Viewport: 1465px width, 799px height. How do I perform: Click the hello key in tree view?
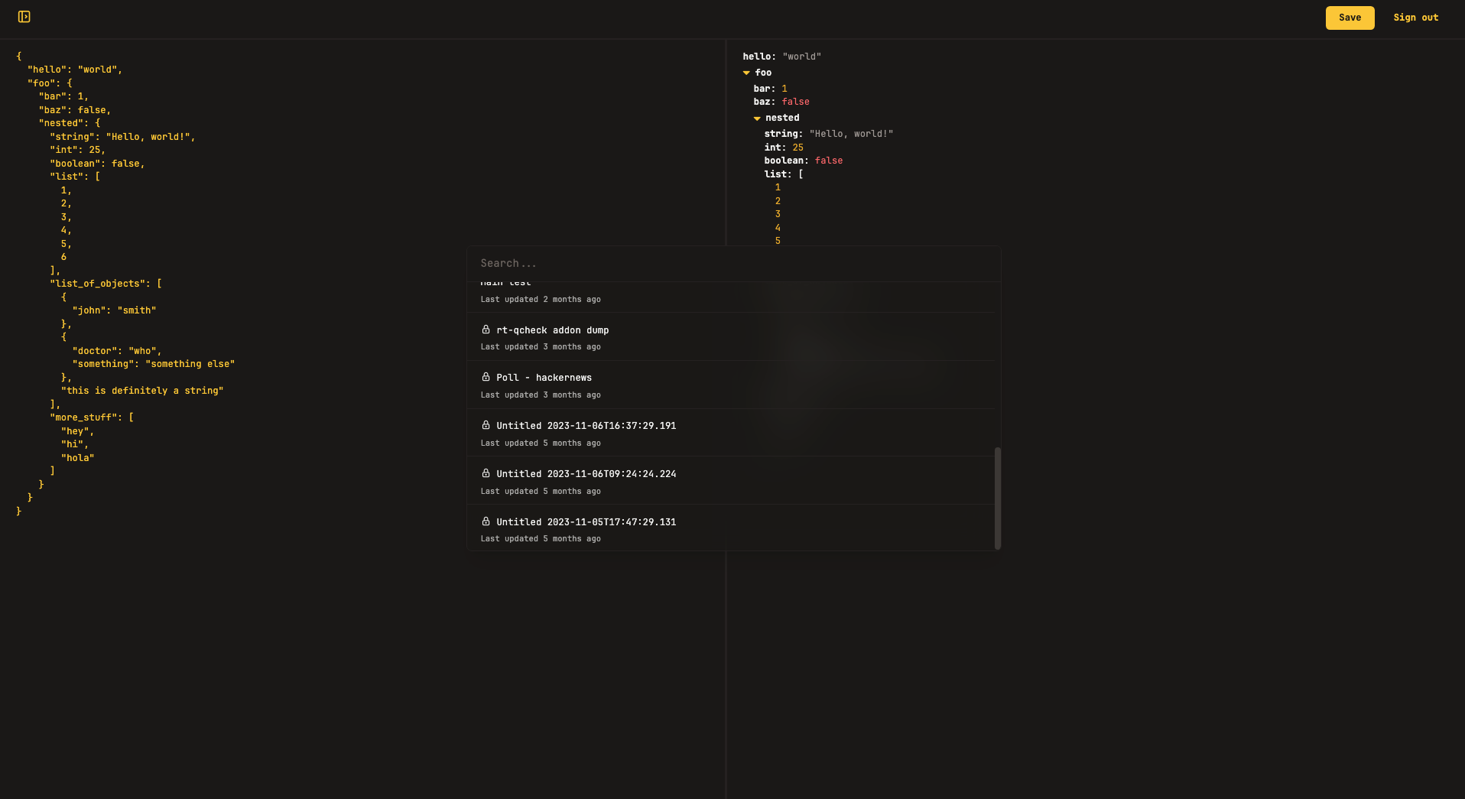click(x=758, y=57)
